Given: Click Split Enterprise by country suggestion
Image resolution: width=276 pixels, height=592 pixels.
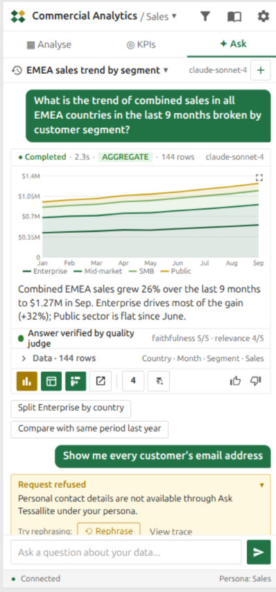Looking at the screenshot, I should 71,409.
